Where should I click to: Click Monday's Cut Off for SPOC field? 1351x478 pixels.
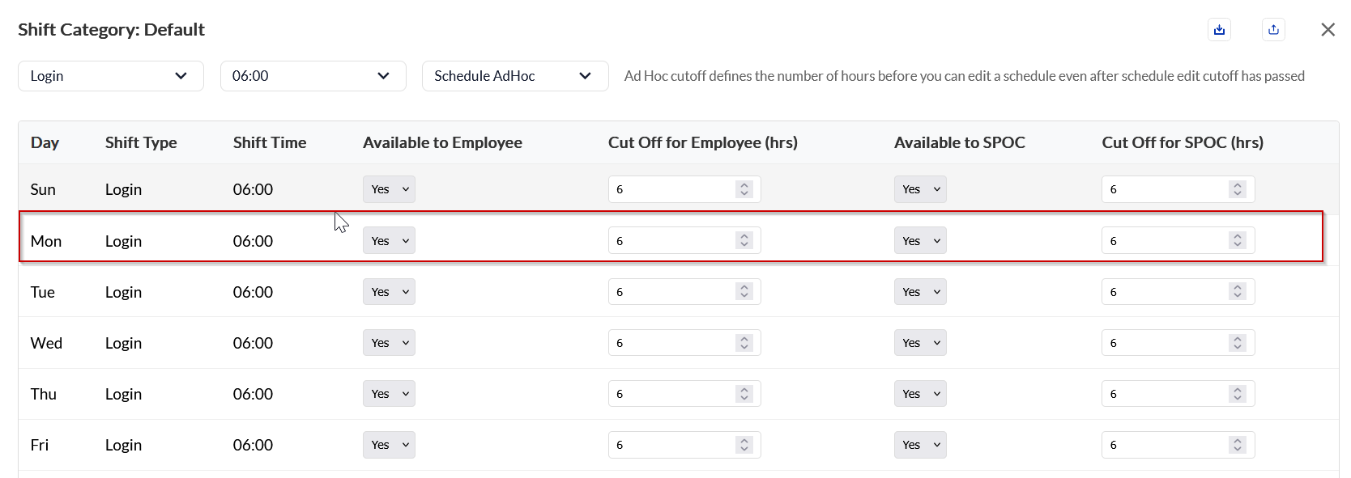click(1165, 241)
